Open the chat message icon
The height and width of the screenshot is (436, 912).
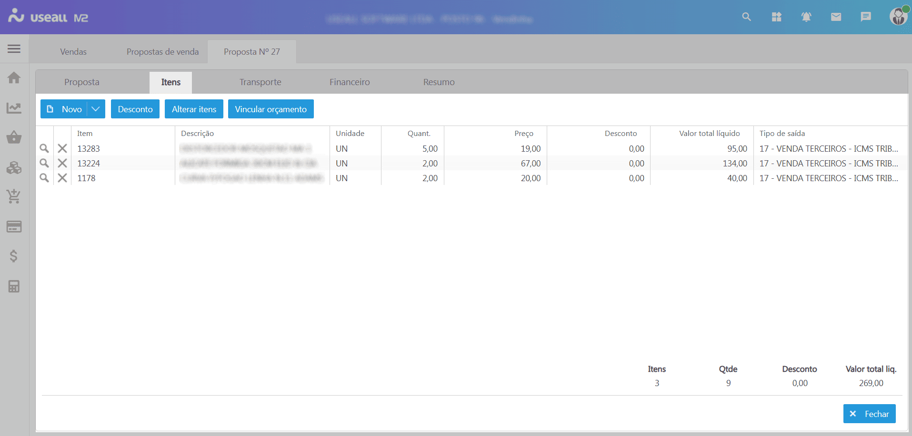[866, 17]
